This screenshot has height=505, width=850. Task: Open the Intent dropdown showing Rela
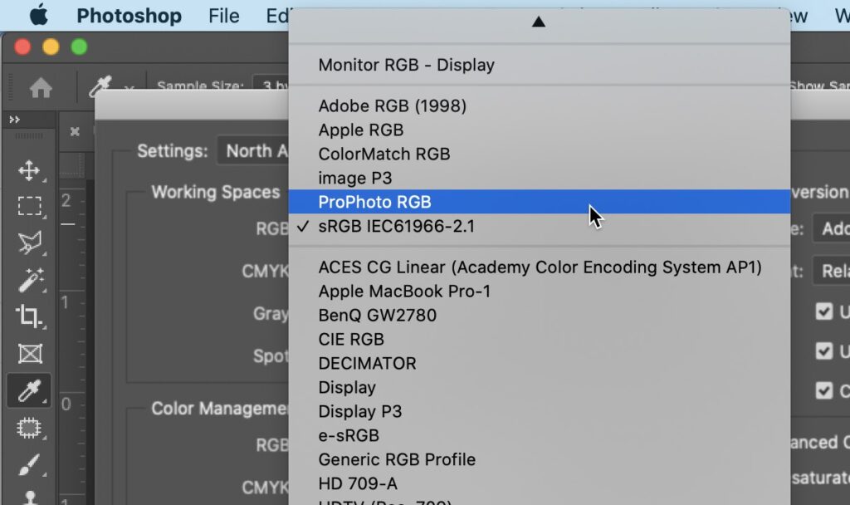click(831, 270)
